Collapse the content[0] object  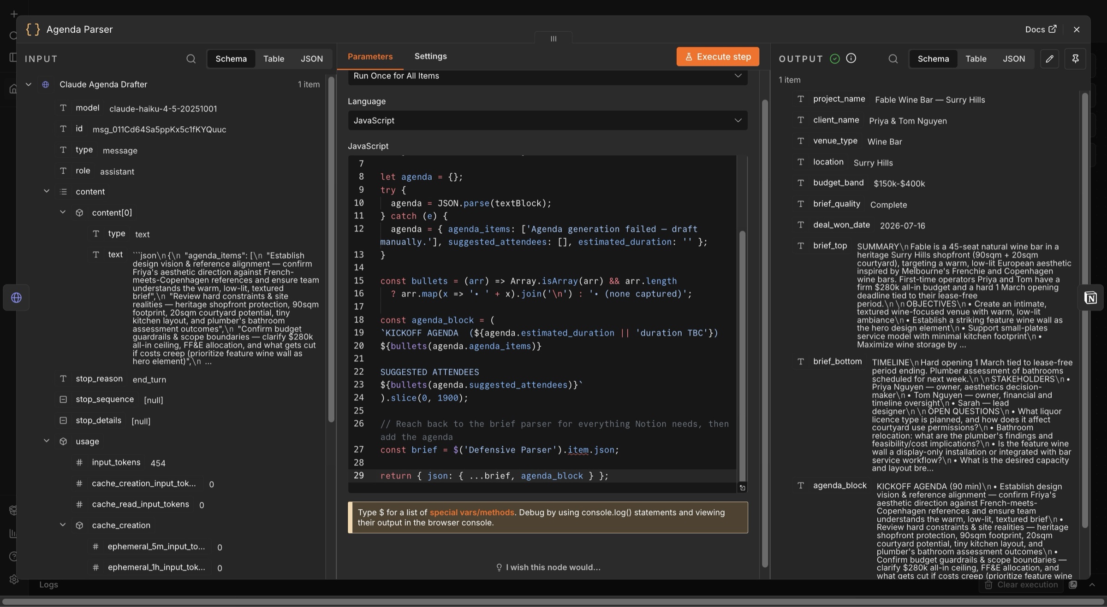coord(63,212)
